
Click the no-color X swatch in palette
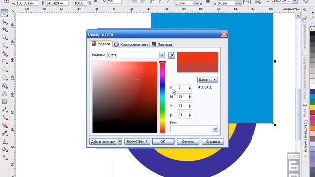pyautogui.click(x=312, y=29)
